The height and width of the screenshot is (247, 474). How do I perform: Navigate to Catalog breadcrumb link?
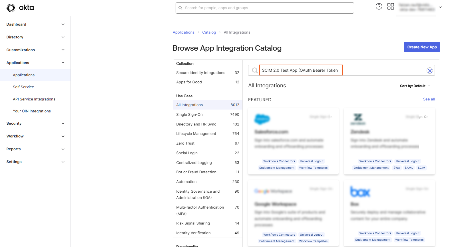coord(209,32)
